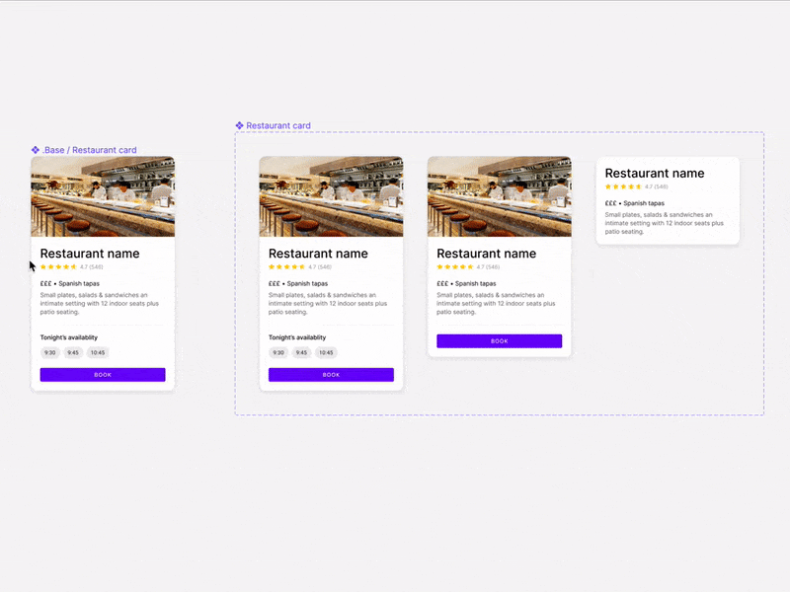
Task: Select the description paragraph in the image-less variant
Action: point(664,223)
